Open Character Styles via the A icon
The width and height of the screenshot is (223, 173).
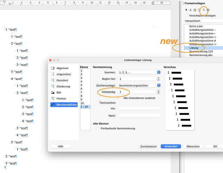(190, 10)
